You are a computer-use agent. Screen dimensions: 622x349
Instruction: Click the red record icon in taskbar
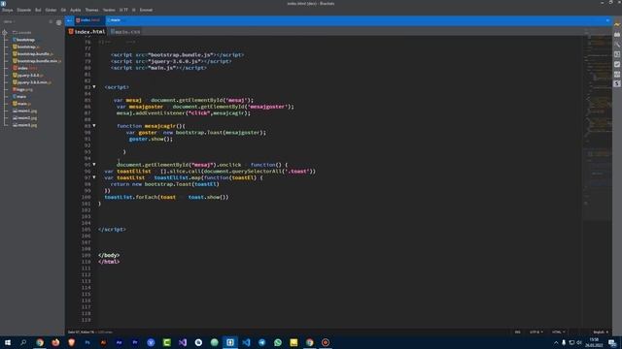coord(326,342)
